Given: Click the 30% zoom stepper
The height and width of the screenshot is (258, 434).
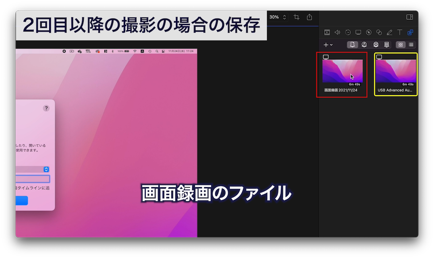Looking at the screenshot, I should coord(284,17).
